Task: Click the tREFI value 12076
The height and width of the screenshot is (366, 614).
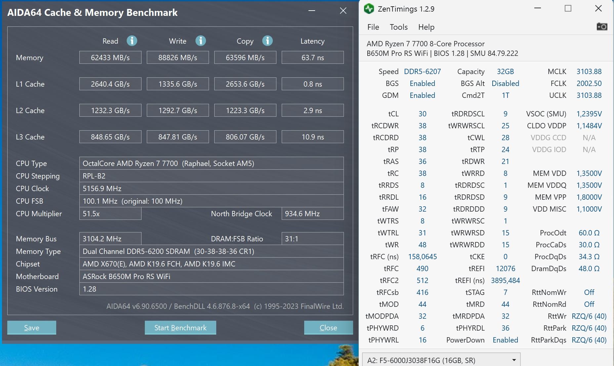Action: click(x=506, y=269)
